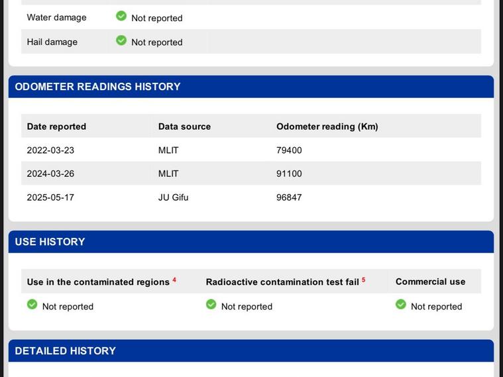
Task: Open footnote 5 superscript link
Action: [363, 280]
